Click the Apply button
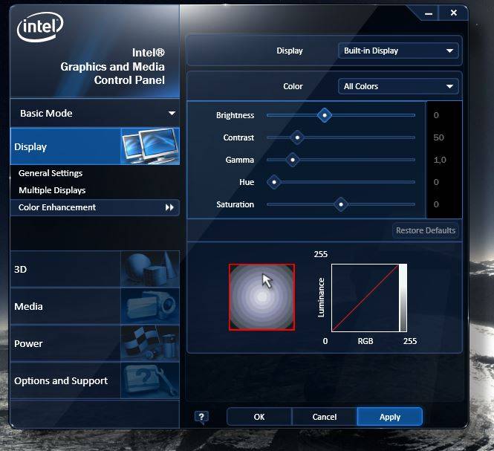This screenshot has height=451, width=494. 390,417
